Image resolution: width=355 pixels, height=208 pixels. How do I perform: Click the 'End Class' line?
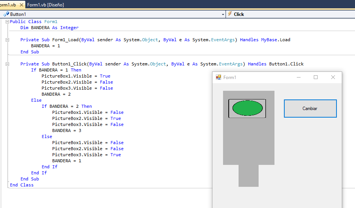pyautogui.click(x=22, y=185)
